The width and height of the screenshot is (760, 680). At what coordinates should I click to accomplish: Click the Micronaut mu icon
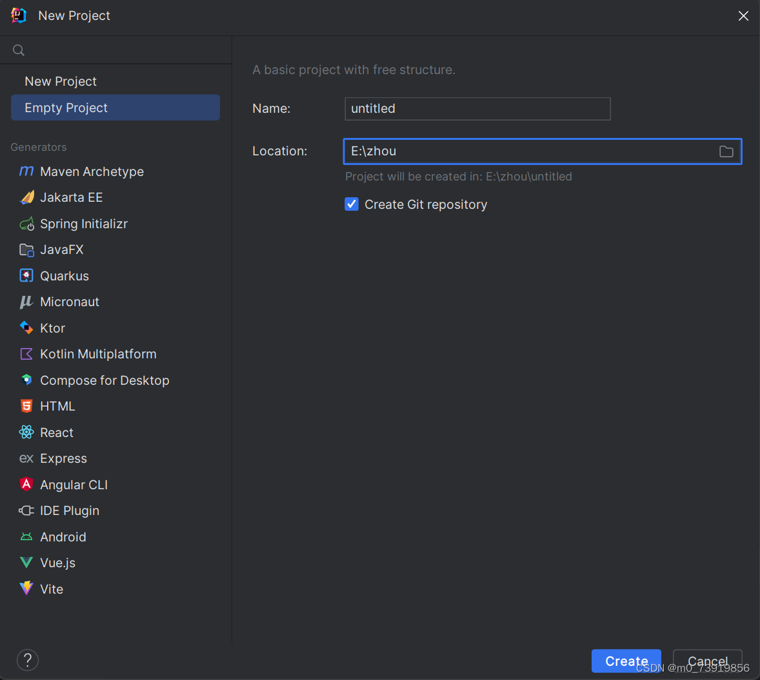click(26, 302)
